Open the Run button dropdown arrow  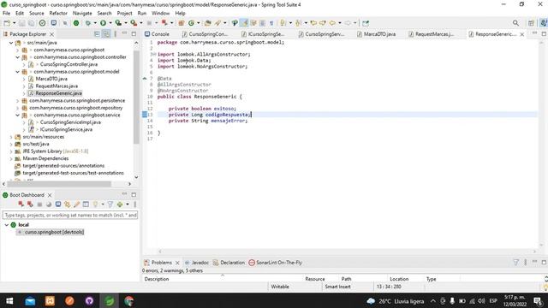point(110,23)
